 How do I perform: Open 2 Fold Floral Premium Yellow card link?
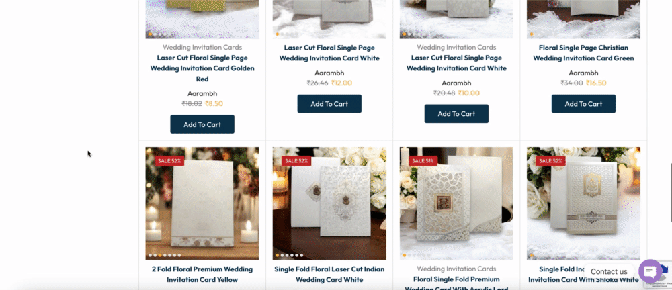tap(202, 274)
